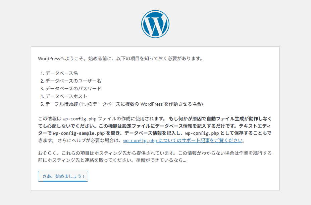Click the WordPressへようこそ welcome sentence

120,59
